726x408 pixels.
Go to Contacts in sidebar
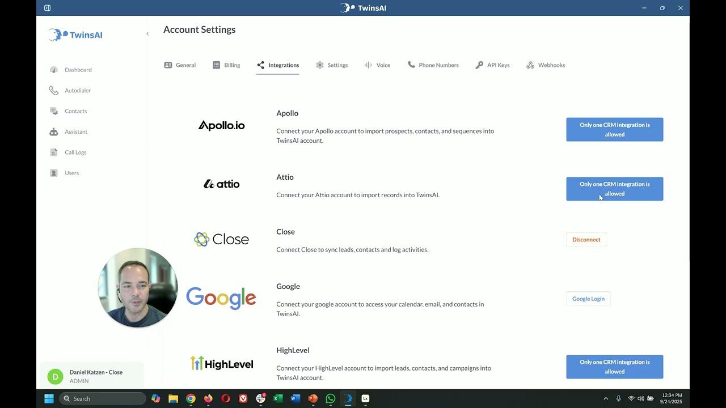click(x=68, y=111)
